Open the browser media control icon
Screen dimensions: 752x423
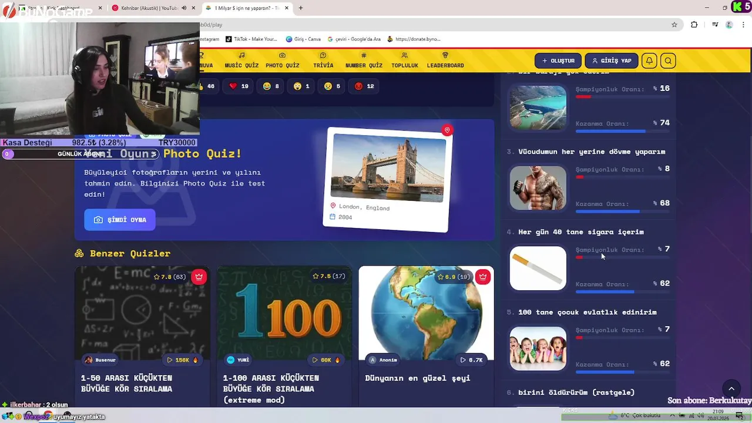[715, 25]
